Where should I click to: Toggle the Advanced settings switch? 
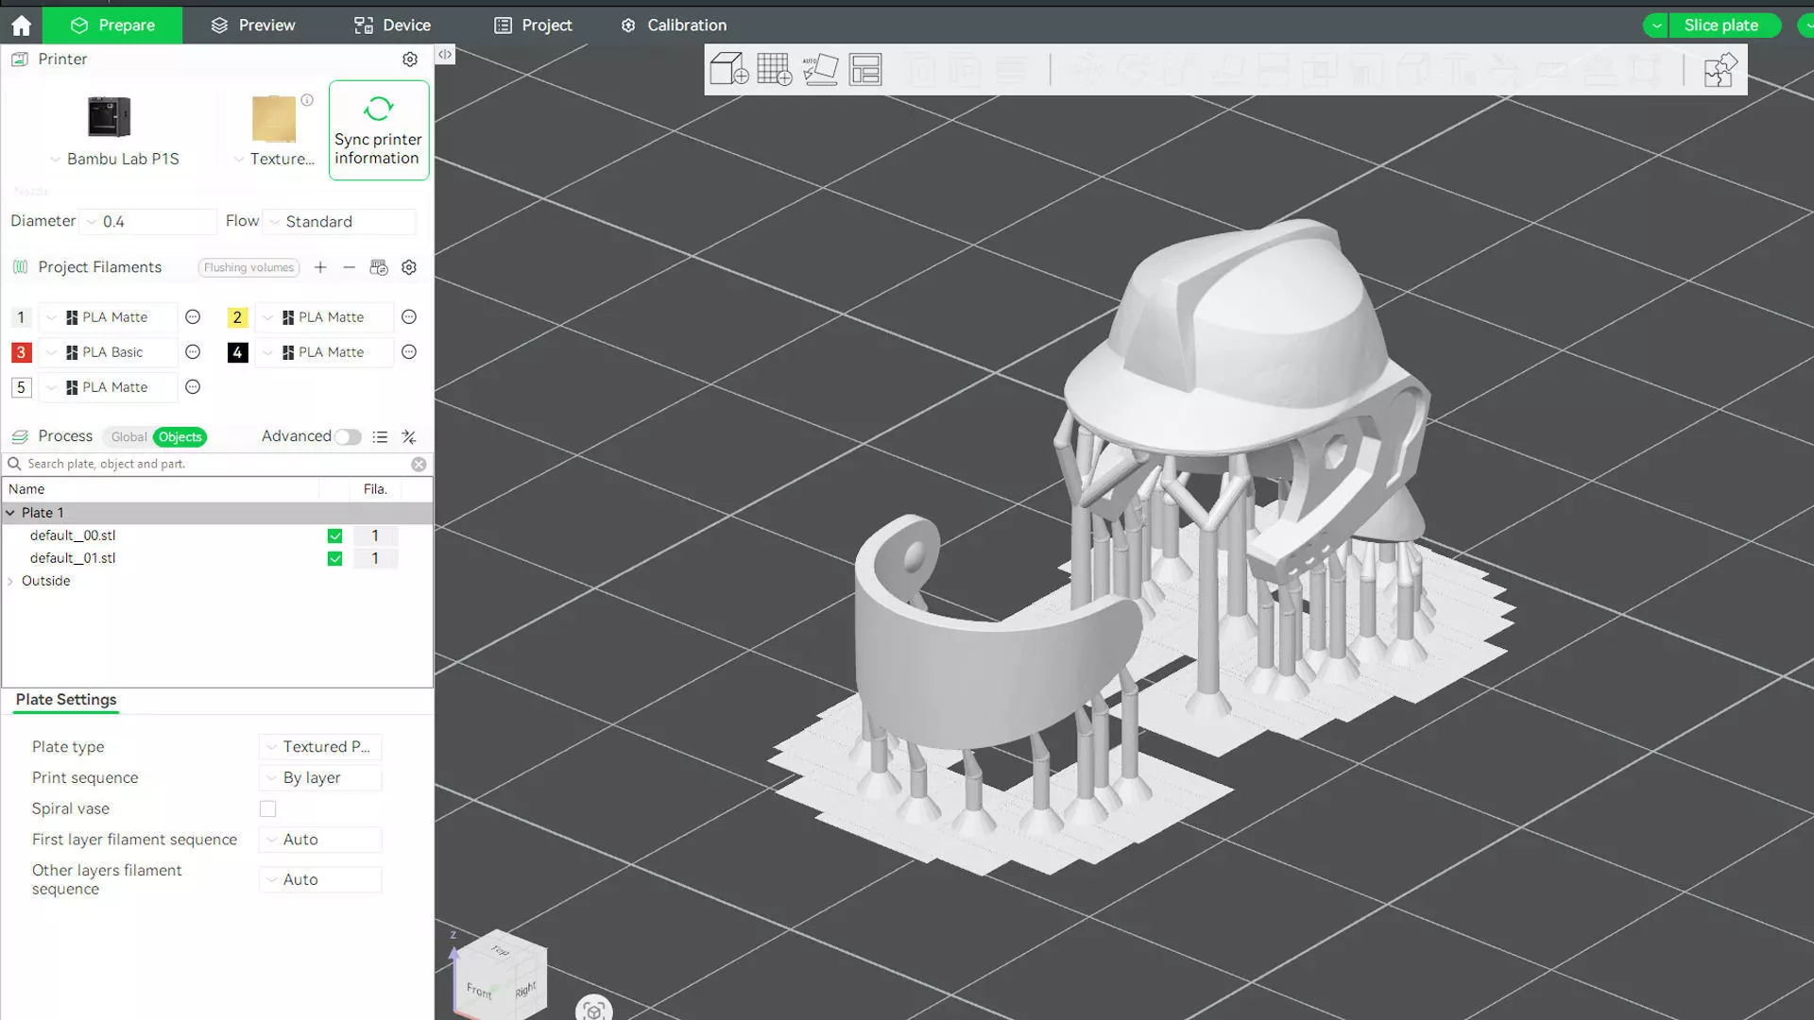348,436
